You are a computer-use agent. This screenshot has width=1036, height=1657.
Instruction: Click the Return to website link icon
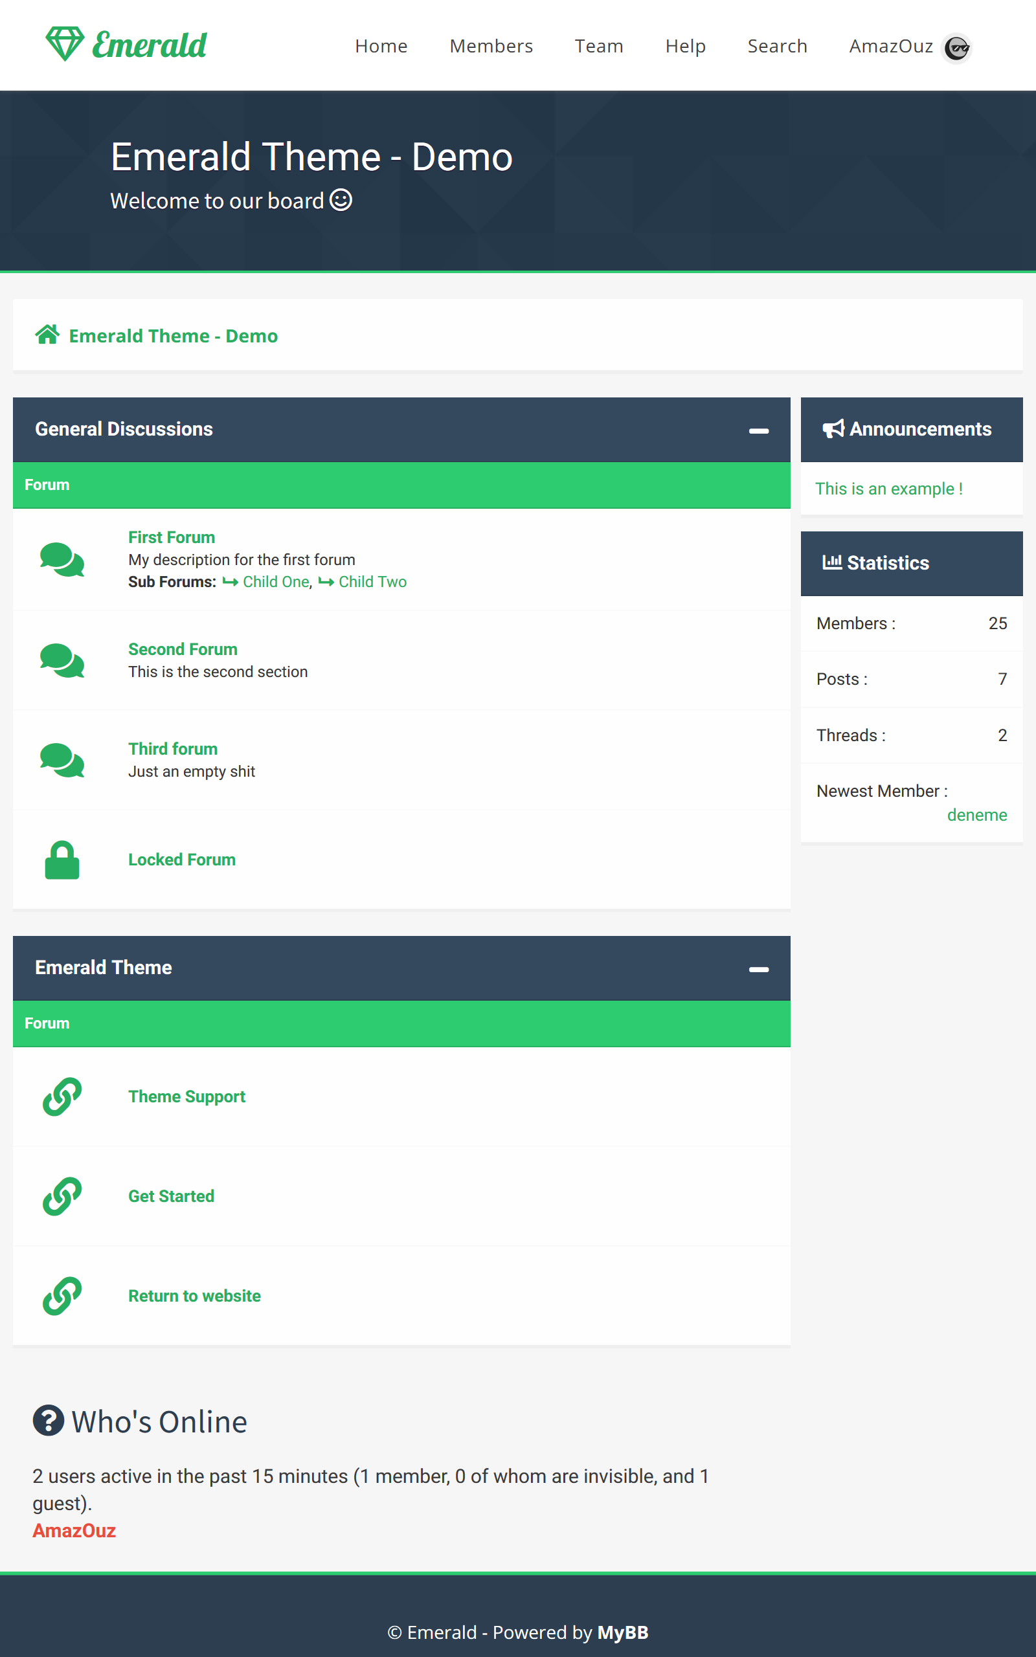tap(62, 1295)
